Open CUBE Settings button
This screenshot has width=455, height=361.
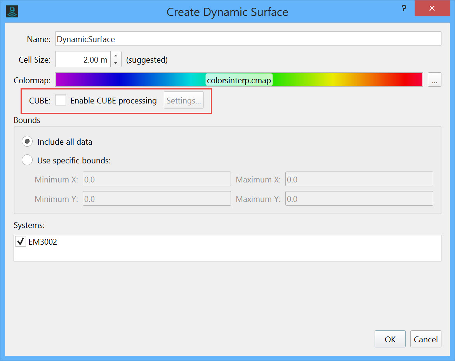(184, 101)
